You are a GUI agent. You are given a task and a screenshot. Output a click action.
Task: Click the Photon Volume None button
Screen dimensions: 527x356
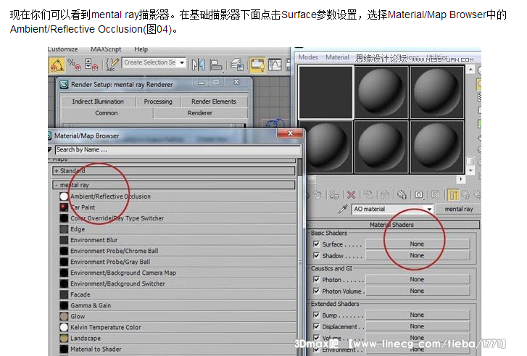(x=417, y=291)
